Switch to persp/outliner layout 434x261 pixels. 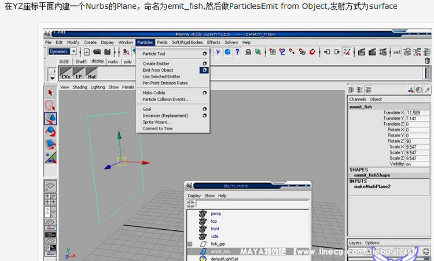click(50, 212)
